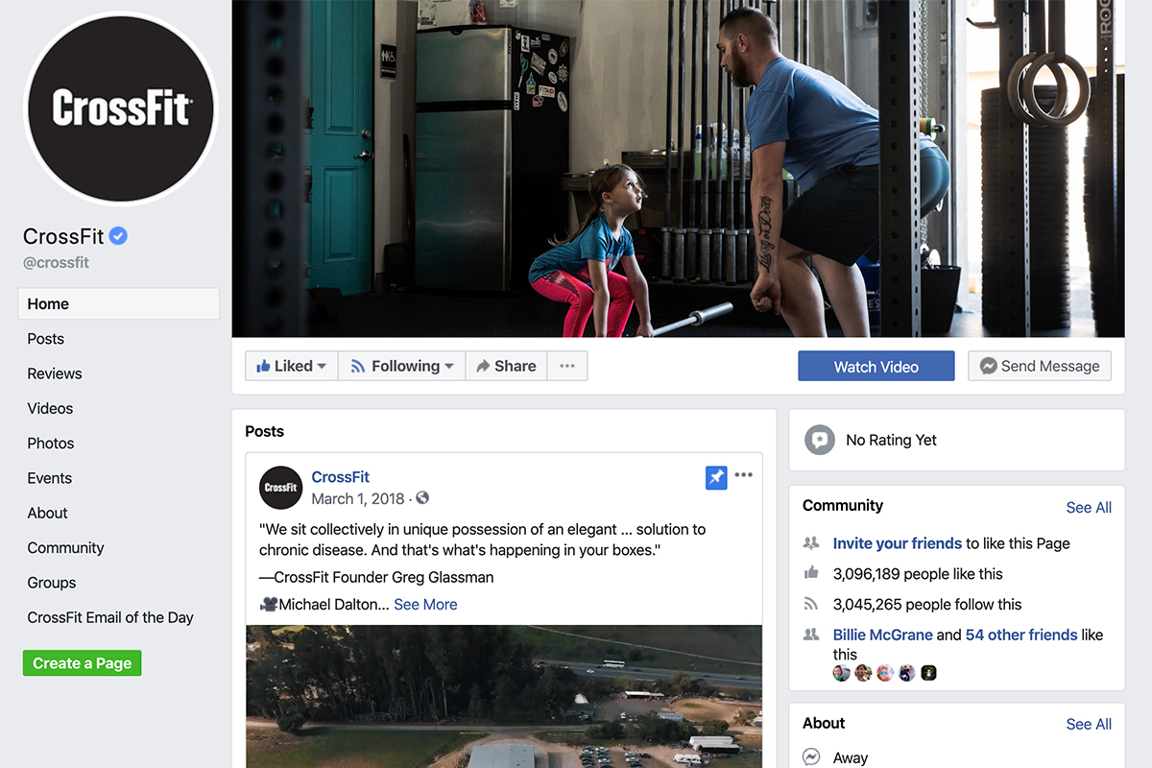Image resolution: width=1152 pixels, height=768 pixels.
Task: Click the globe public audience icon
Action: (x=422, y=498)
